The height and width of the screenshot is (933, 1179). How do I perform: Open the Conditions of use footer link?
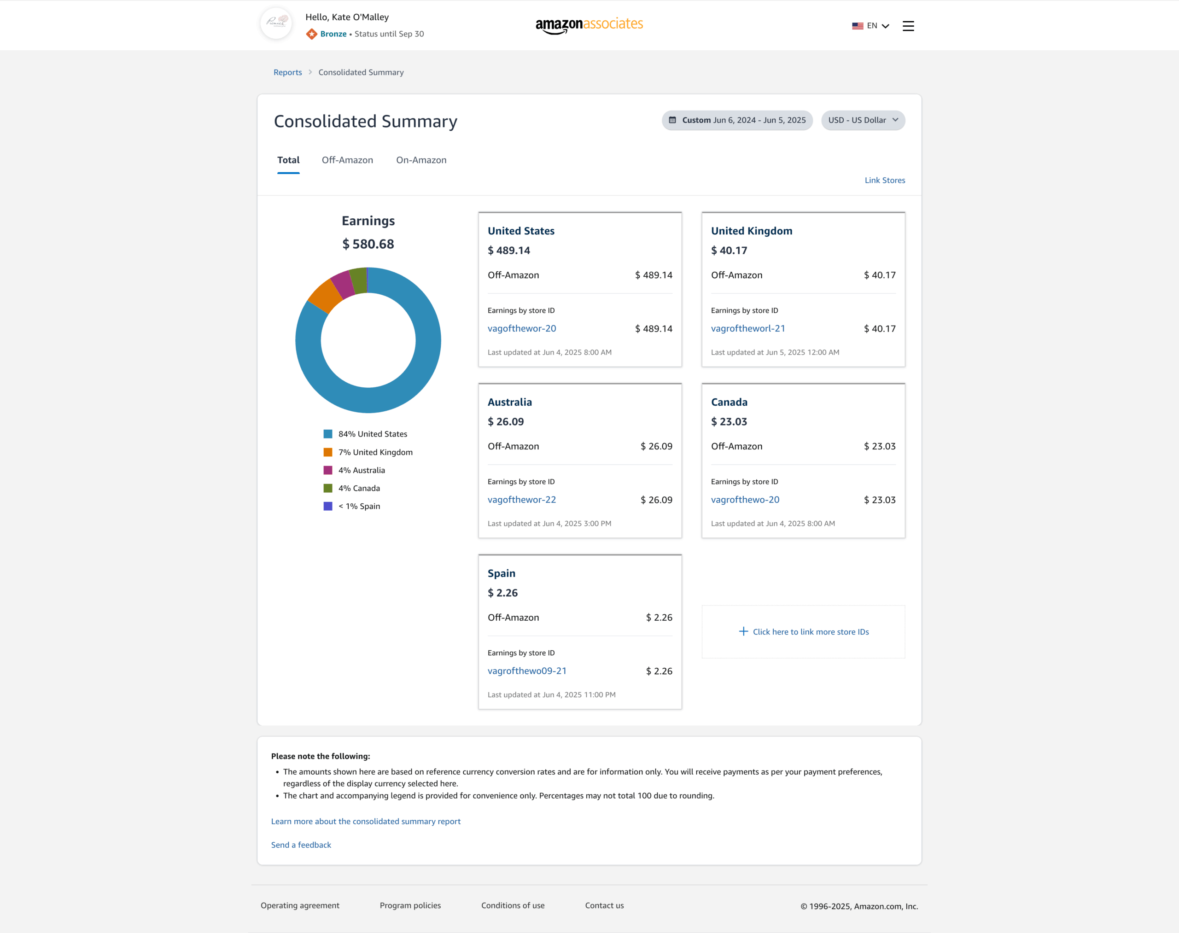click(513, 905)
